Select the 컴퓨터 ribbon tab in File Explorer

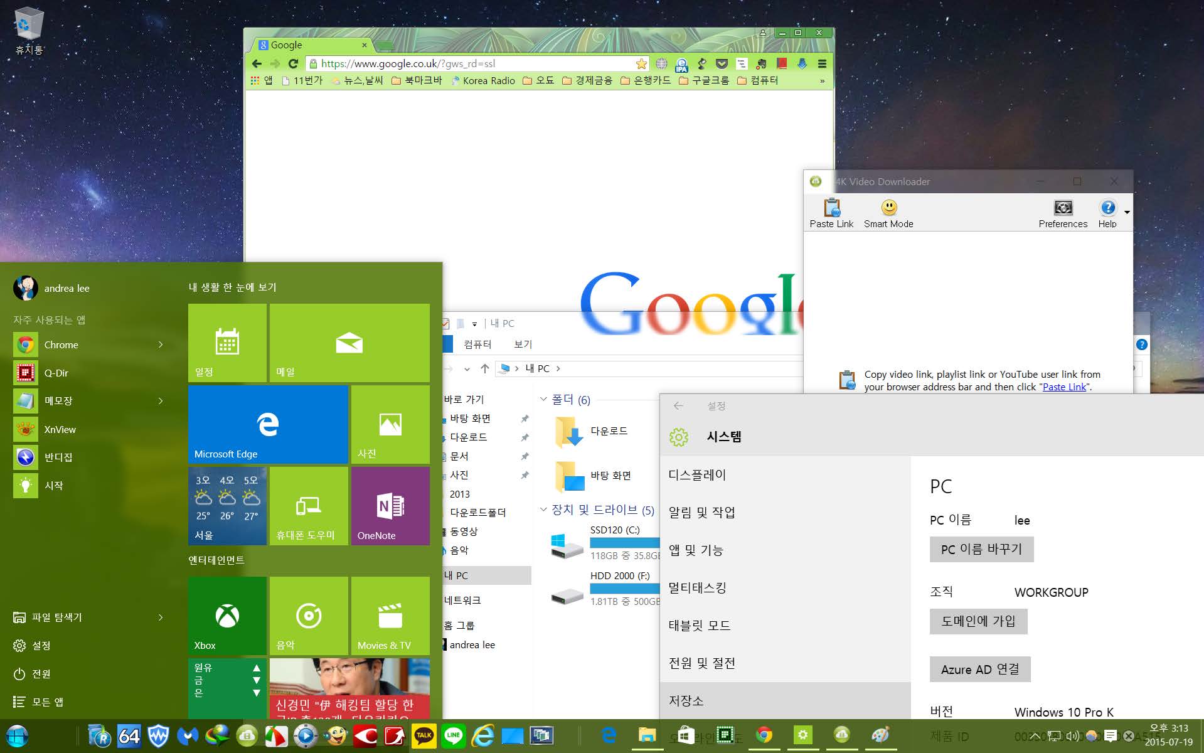click(x=477, y=344)
